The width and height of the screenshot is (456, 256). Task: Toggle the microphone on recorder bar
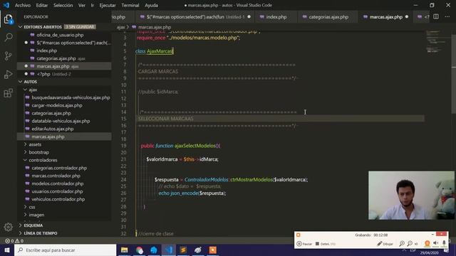tap(444, 243)
